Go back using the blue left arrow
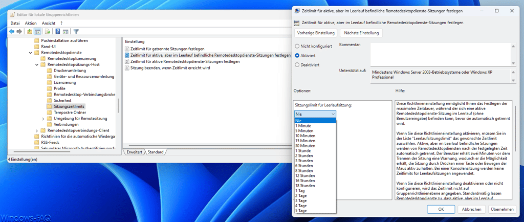This screenshot has height=222, width=524. click(12, 31)
